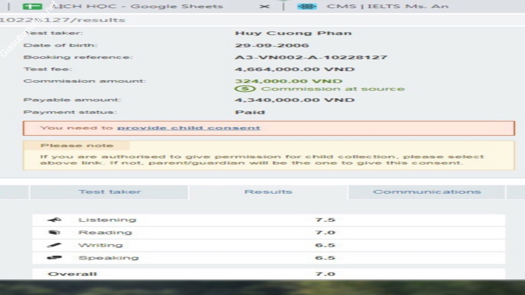Select the Results tab
The image size is (525, 295).
coord(268,192)
